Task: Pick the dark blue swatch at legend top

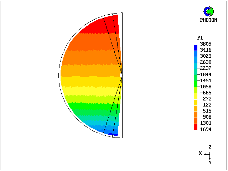Action: point(195,47)
